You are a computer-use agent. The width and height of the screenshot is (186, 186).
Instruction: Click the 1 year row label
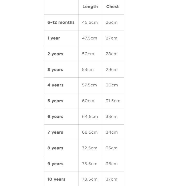(x=53, y=38)
